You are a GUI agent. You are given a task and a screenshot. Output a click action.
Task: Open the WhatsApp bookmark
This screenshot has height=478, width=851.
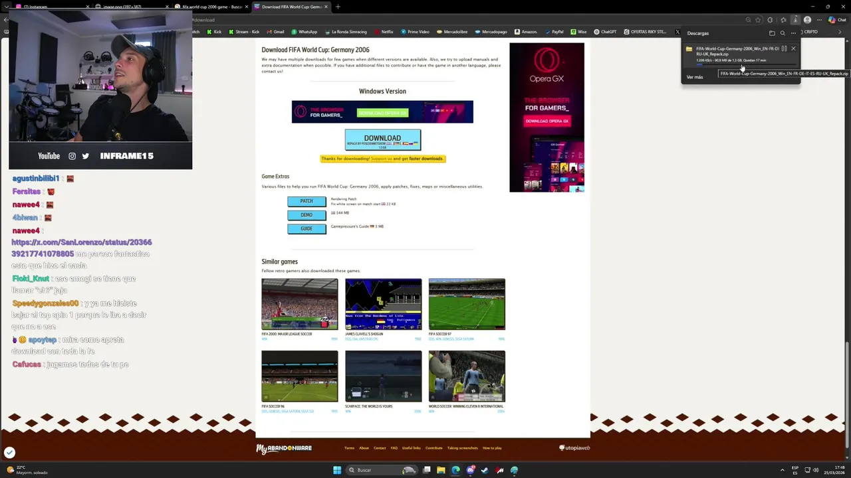tap(303, 32)
